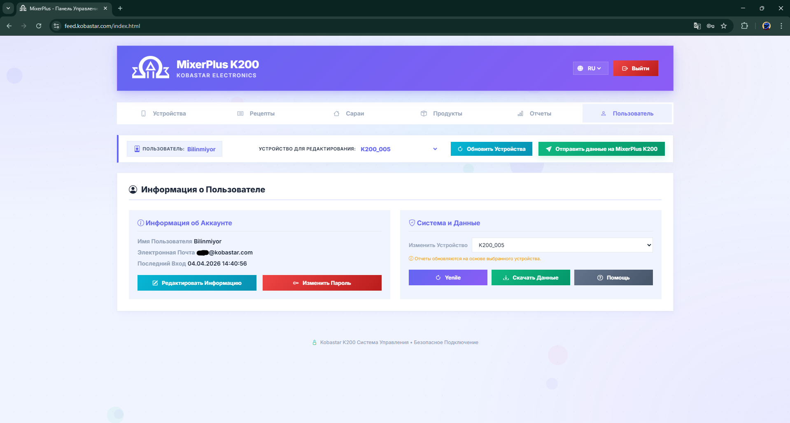
Task: Open the Изменить Устройство select box
Action: pos(562,245)
